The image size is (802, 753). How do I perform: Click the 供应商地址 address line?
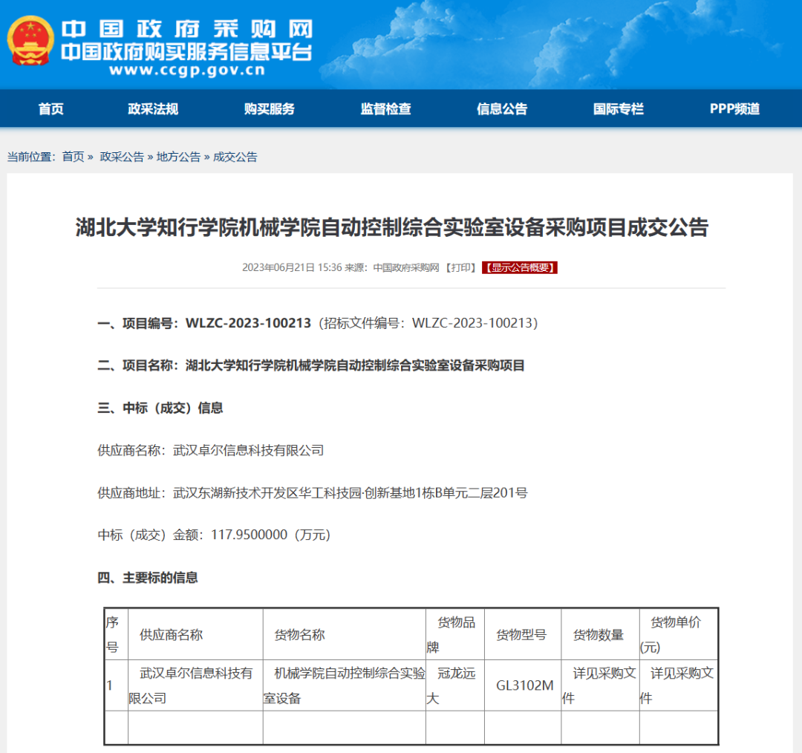[313, 493]
